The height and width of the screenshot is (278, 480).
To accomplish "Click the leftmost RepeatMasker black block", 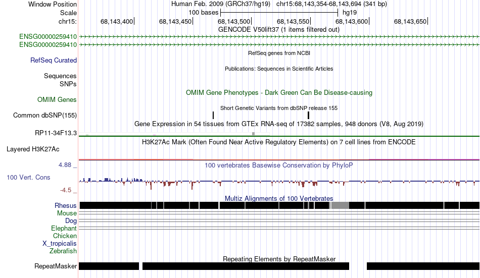I will [109, 266].
